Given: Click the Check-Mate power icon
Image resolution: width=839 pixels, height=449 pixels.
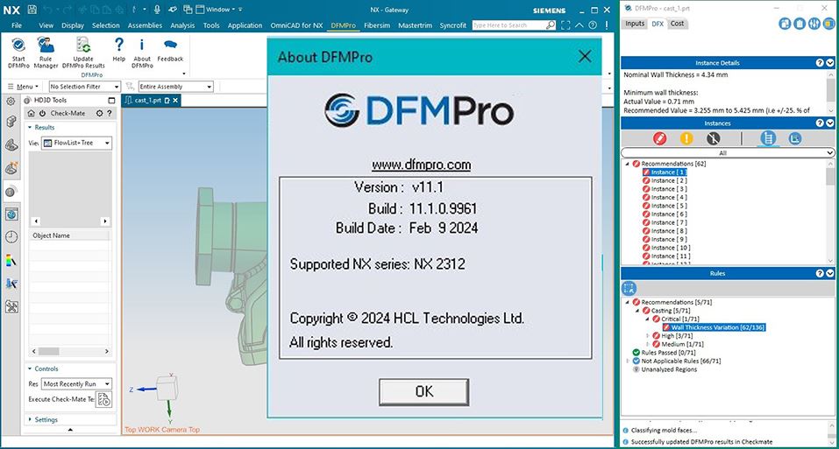Looking at the screenshot, I should (42, 113).
